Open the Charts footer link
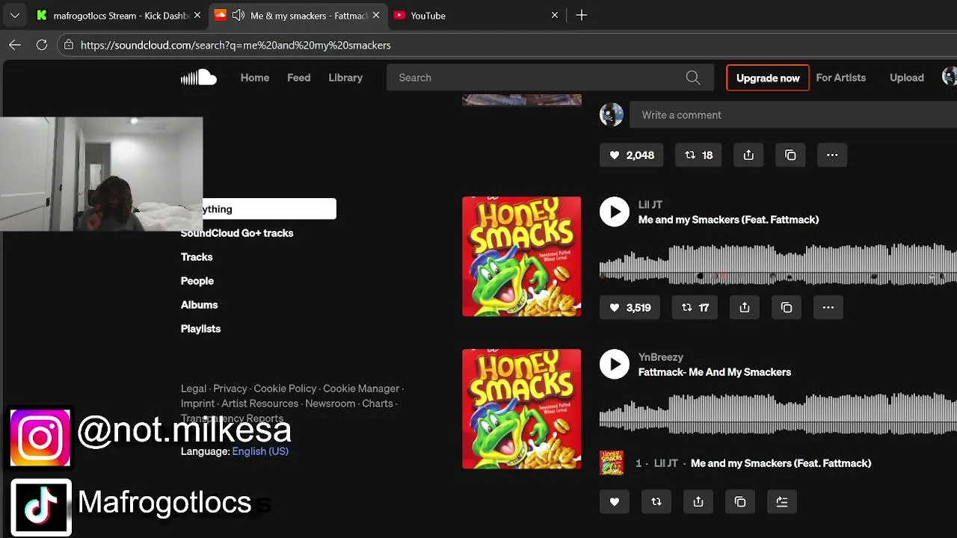 pyautogui.click(x=378, y=403)
